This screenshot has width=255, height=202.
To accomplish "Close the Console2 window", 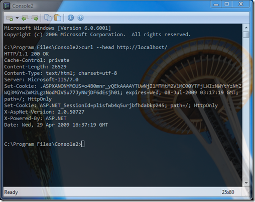I will pyautogui.click(x=241, y=4).
